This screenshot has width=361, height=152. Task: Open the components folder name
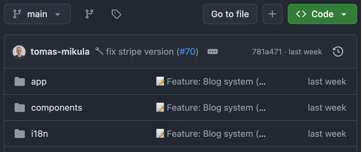[x=56, y=108]
